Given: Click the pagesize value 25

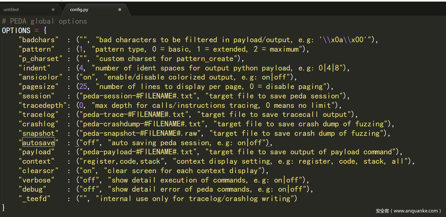Looking at the screenshot, I should point(83,87).
